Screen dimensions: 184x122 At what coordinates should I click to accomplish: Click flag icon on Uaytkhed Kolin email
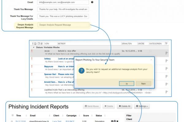click(x=167, y=91)
